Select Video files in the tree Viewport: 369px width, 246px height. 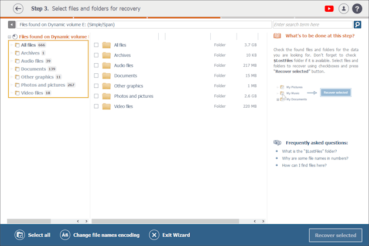click(x=32, y=93)
